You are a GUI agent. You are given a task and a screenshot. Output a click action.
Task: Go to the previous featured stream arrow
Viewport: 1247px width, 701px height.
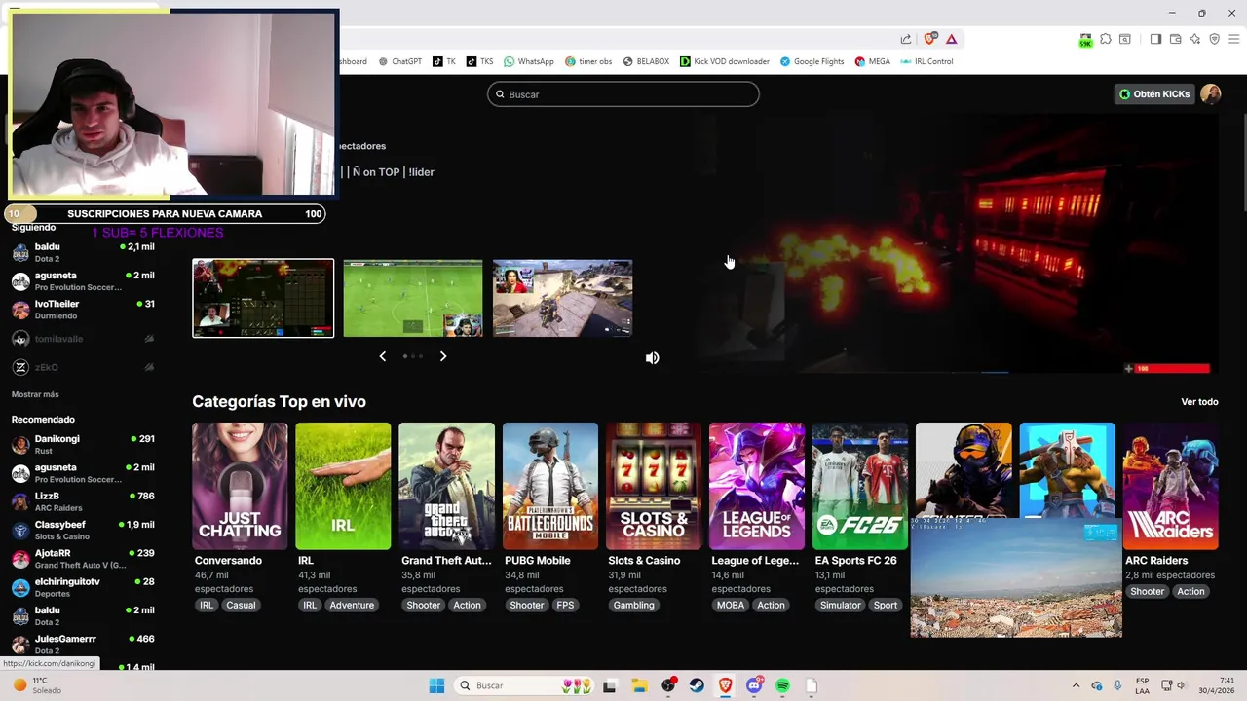tap(382, 356)
